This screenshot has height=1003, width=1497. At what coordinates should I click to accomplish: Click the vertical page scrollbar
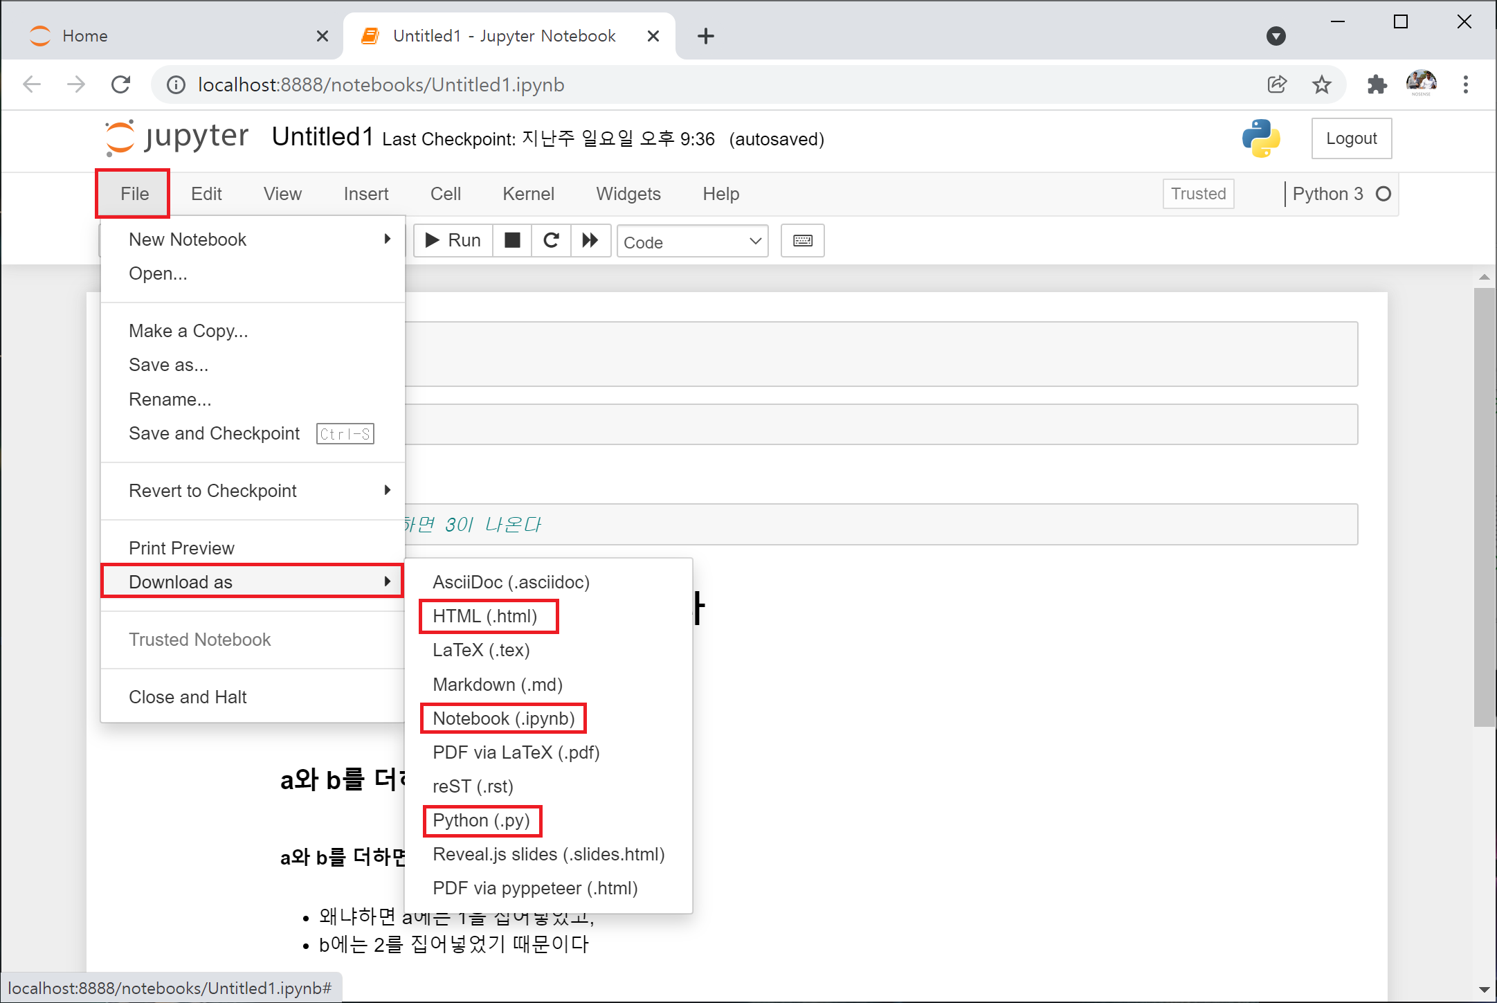pyautogui.click(x=1484, y=505)
